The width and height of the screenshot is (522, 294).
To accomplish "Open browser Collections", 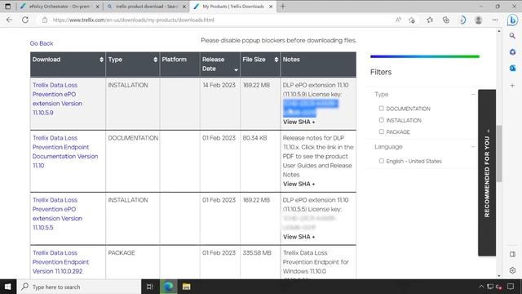I will click(x=446, y=20).
